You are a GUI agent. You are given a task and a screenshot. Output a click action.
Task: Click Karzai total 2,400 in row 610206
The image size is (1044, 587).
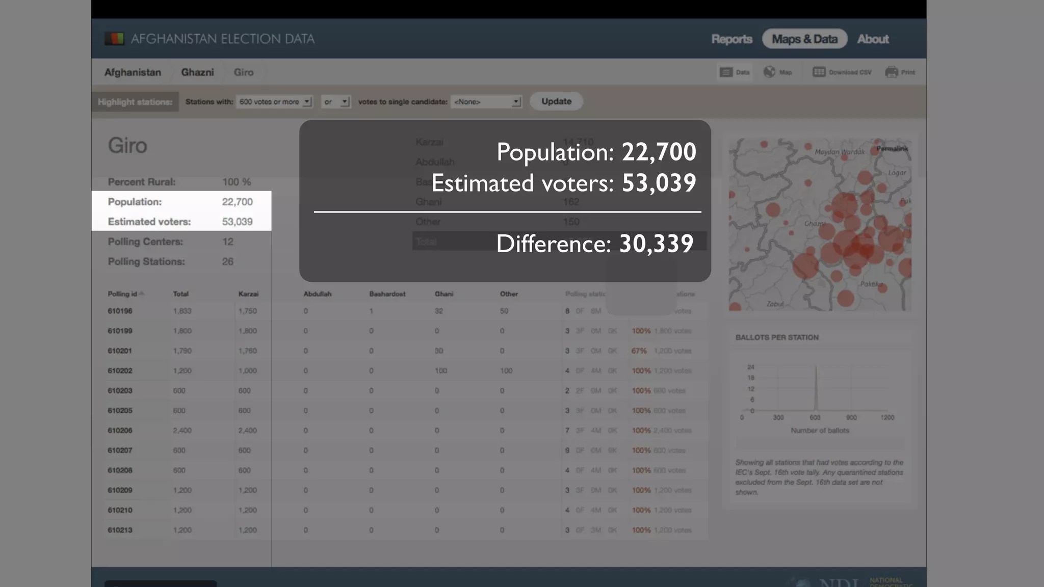pyautogui.click(x=247, y=430)
